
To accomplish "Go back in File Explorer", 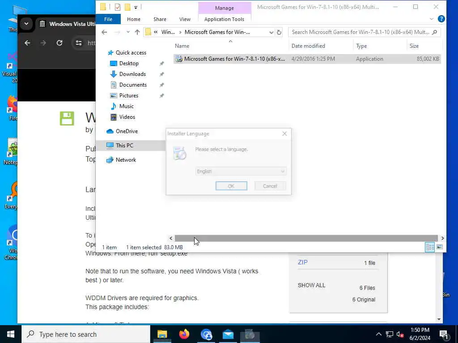I will pos(104,32).
